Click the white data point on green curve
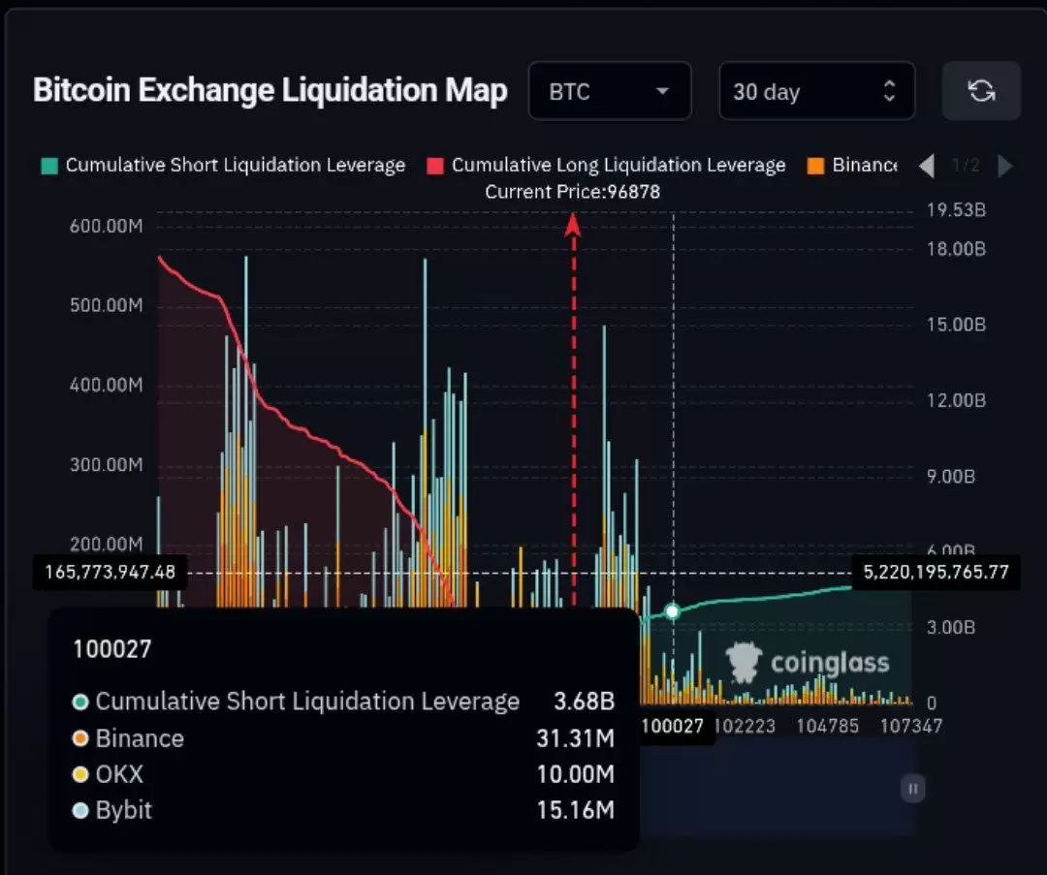This screenshot has width=1047, height=875. point(673,610)
